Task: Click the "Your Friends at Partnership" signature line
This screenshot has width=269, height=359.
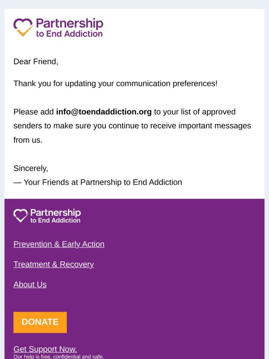Action: pos(98,182)
